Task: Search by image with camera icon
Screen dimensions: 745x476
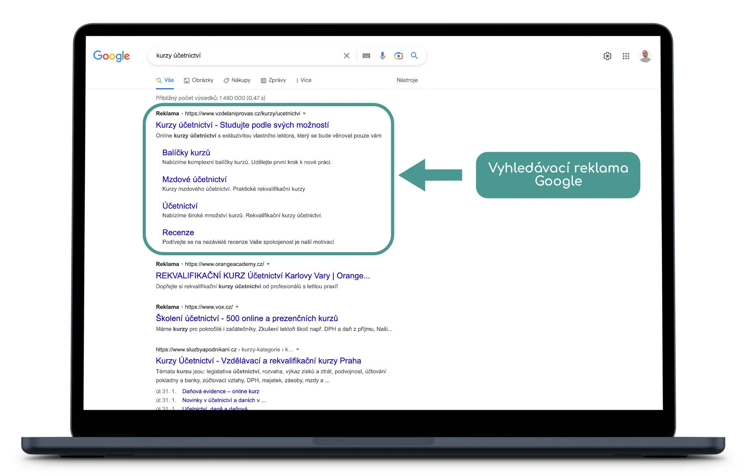Action: tap(398, 56)
